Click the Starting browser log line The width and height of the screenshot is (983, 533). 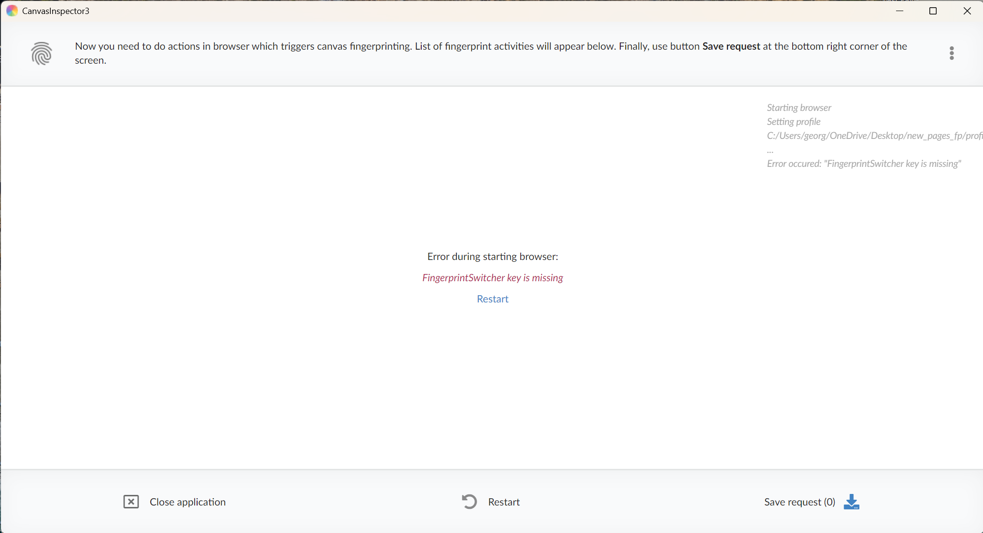click(x=798, y=107)
